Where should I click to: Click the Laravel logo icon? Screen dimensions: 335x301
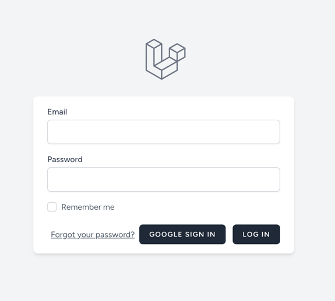click(165, 59)
